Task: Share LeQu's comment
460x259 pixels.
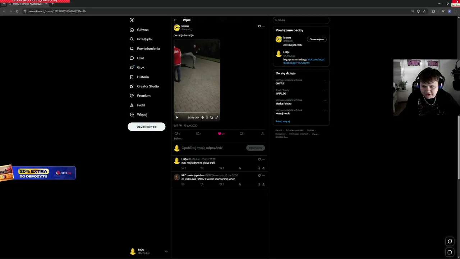Action: (x=263, y=168)
